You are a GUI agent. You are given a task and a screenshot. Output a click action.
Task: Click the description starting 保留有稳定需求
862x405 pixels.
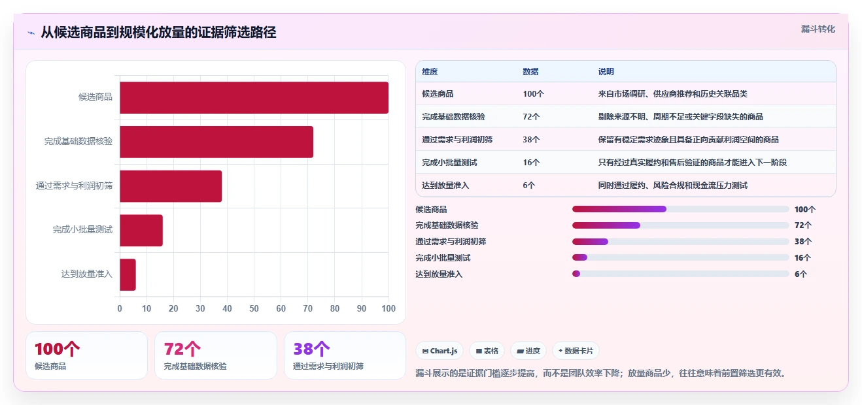pos(688,140)
